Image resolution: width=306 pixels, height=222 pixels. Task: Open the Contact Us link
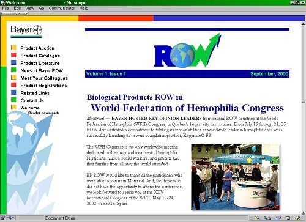coord(32,100)
